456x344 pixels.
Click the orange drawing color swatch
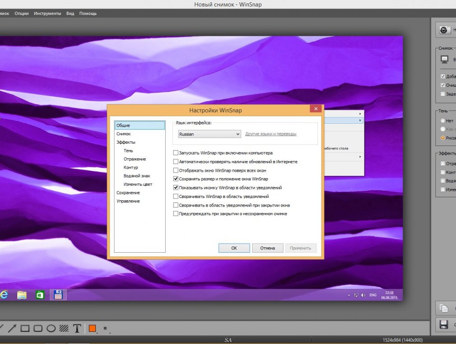click(x=93, y=328)
